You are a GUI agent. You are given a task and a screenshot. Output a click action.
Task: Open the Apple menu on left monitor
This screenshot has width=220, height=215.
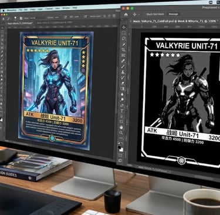4,11
